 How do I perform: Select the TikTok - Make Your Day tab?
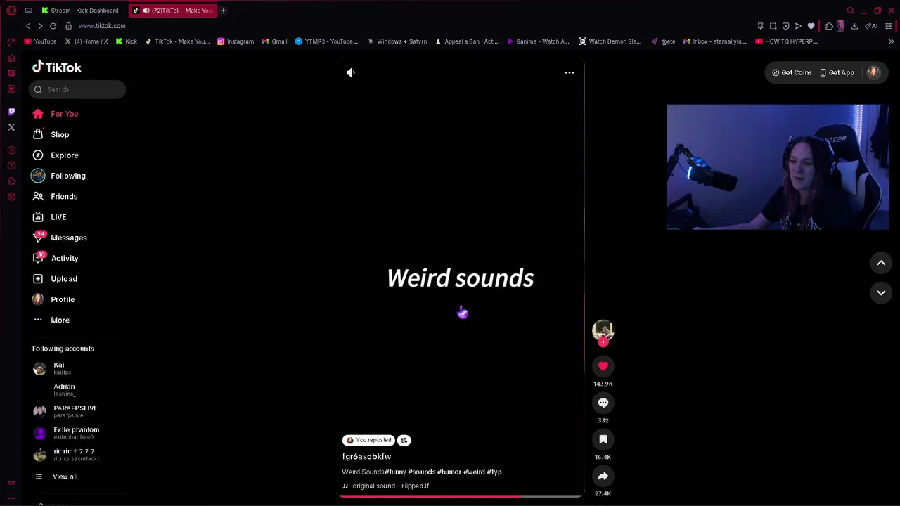(174, 11)
